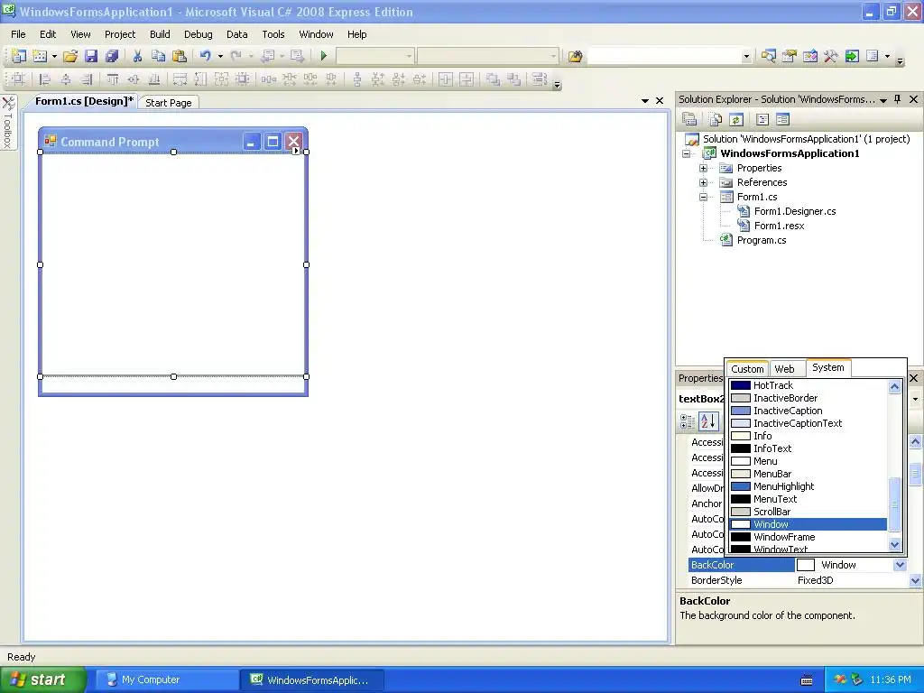Click the Open File folder icon
This screenshot has height=693, width=924.
pyautogui.click(x=70, y=56)
